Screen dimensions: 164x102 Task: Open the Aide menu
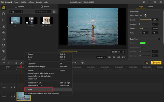pyautogui.click(x=46, y=2)
